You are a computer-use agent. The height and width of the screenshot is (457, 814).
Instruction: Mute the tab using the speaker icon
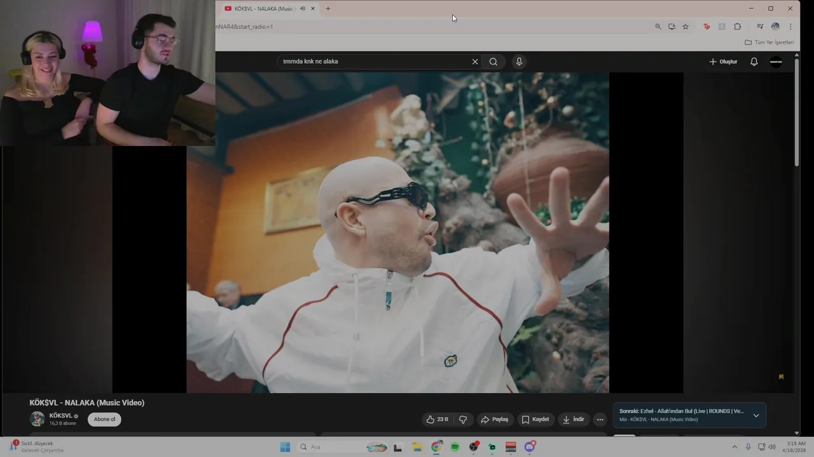pos(303,8)
